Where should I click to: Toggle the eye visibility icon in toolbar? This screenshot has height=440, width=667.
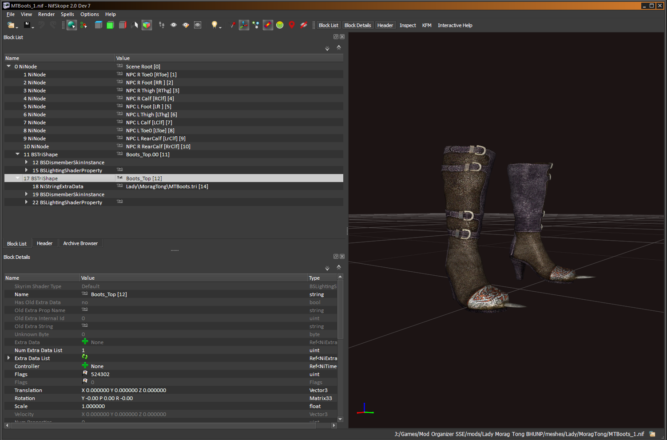[174, 25]
